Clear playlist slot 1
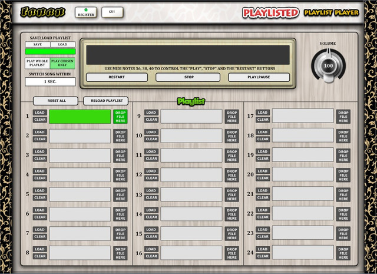This screenshot has height=274, width=377. pyautogui.click(x=40, y=120)
